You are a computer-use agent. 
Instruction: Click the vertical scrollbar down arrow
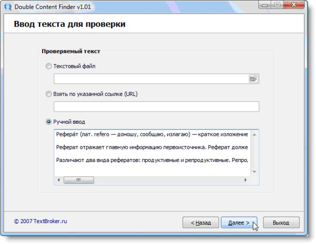click(254, 172)
